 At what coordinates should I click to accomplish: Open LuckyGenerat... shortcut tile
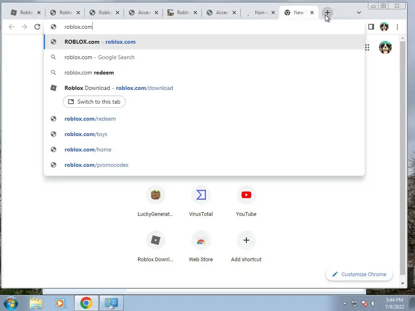[155, 202]
